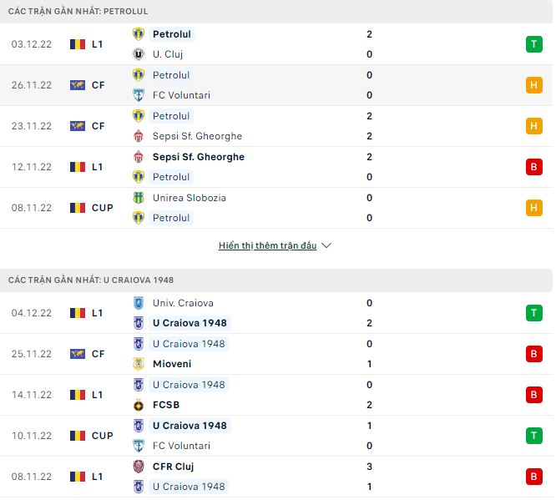This screenshot has width=556, height=500.
Task: Click the U. Cluj team crest
Action: pos(139,54)
